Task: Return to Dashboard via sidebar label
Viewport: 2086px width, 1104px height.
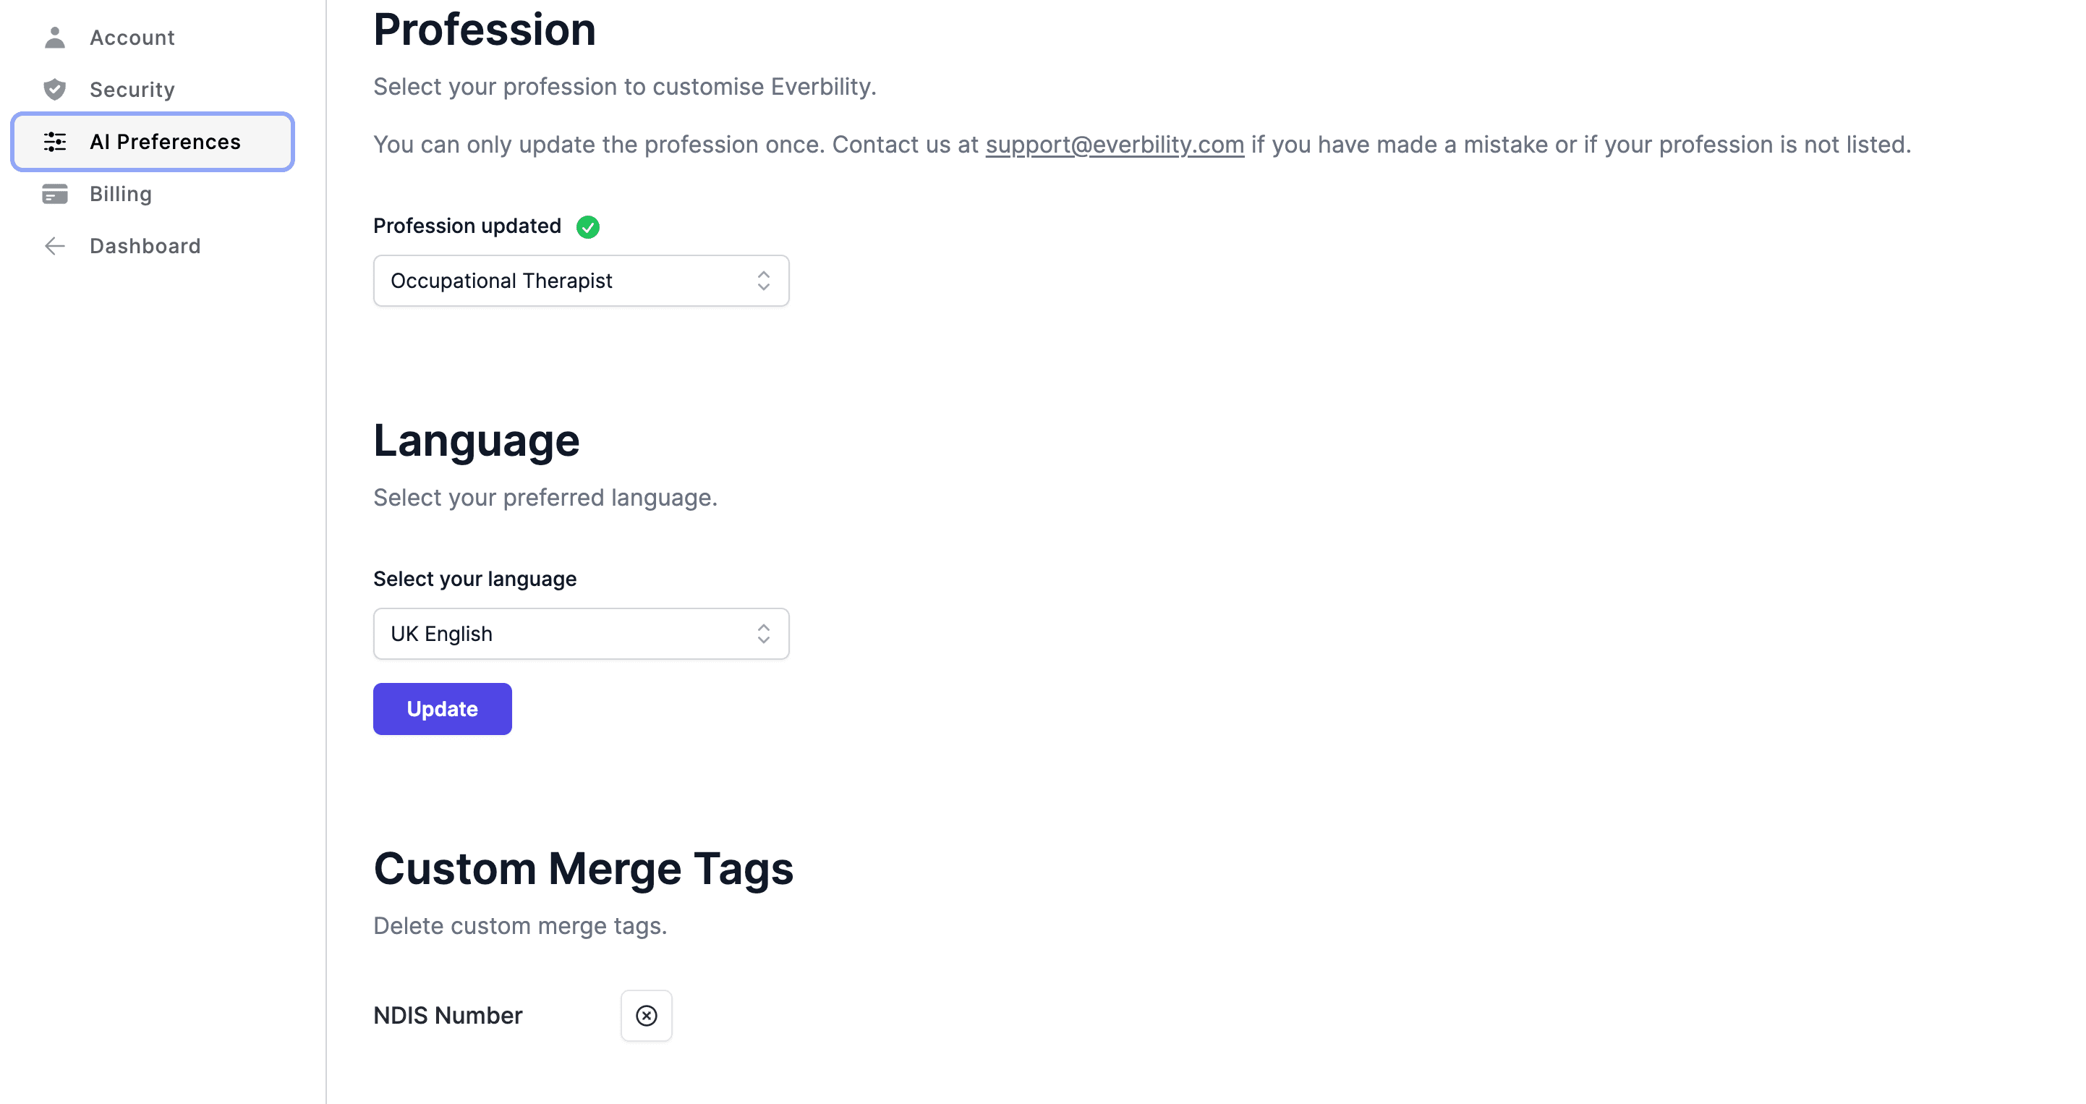Action: [145, 246]
